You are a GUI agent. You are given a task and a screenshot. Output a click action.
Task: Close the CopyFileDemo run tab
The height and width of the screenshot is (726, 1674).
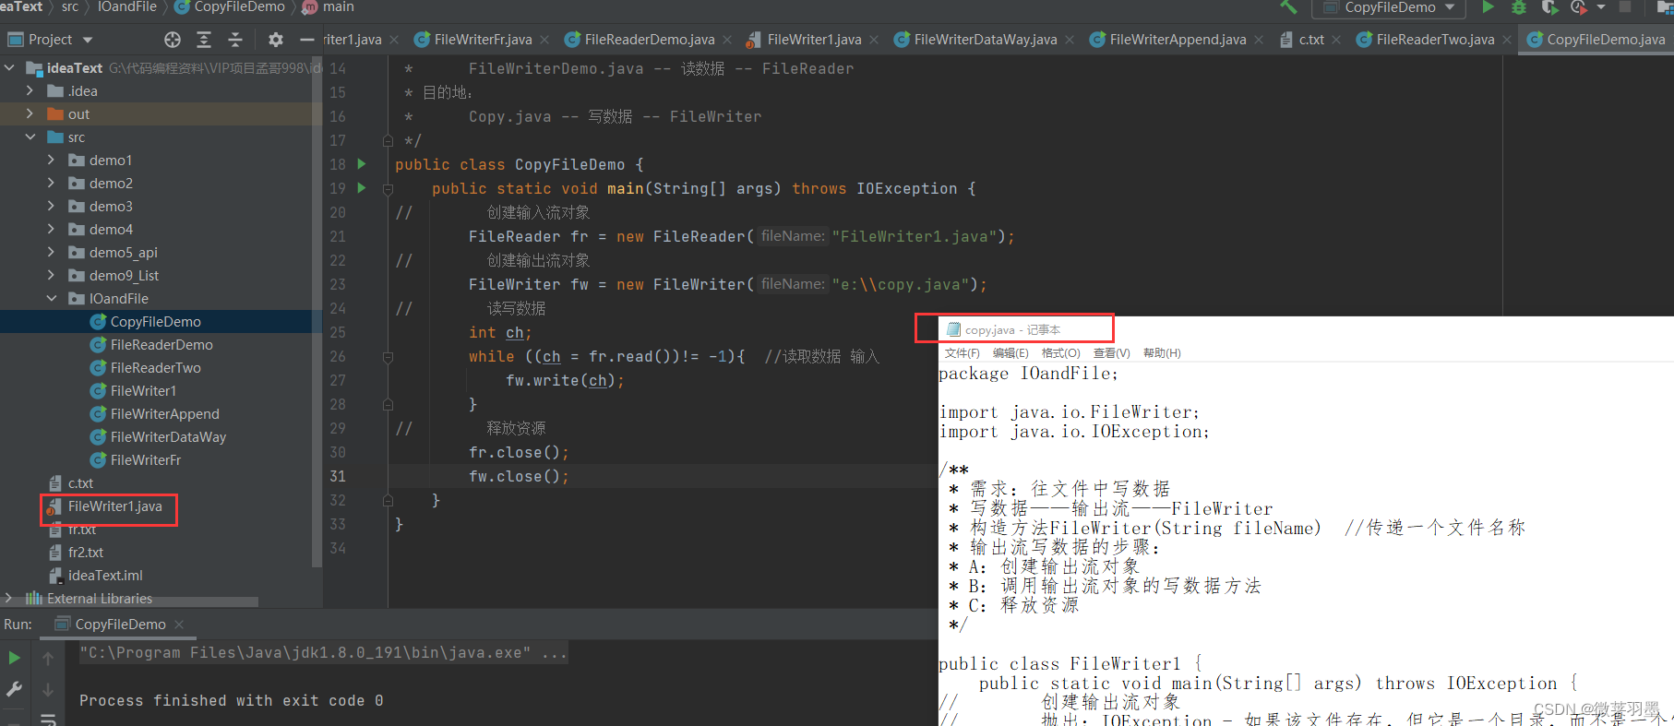tap(179, 625)
